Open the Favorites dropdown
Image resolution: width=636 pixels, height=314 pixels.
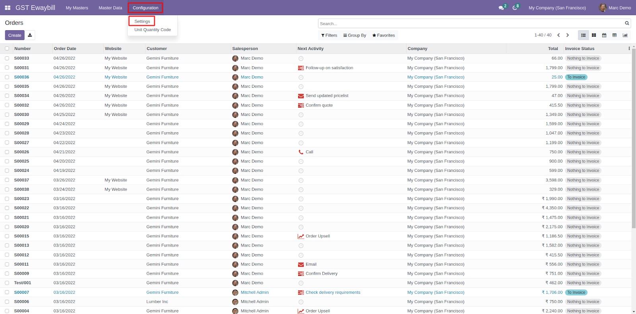click(384, 35)
